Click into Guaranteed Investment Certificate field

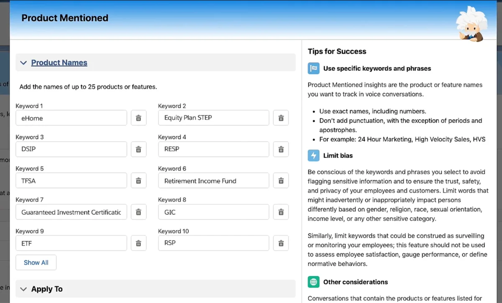pyautogui.click(x=71, y=212)
